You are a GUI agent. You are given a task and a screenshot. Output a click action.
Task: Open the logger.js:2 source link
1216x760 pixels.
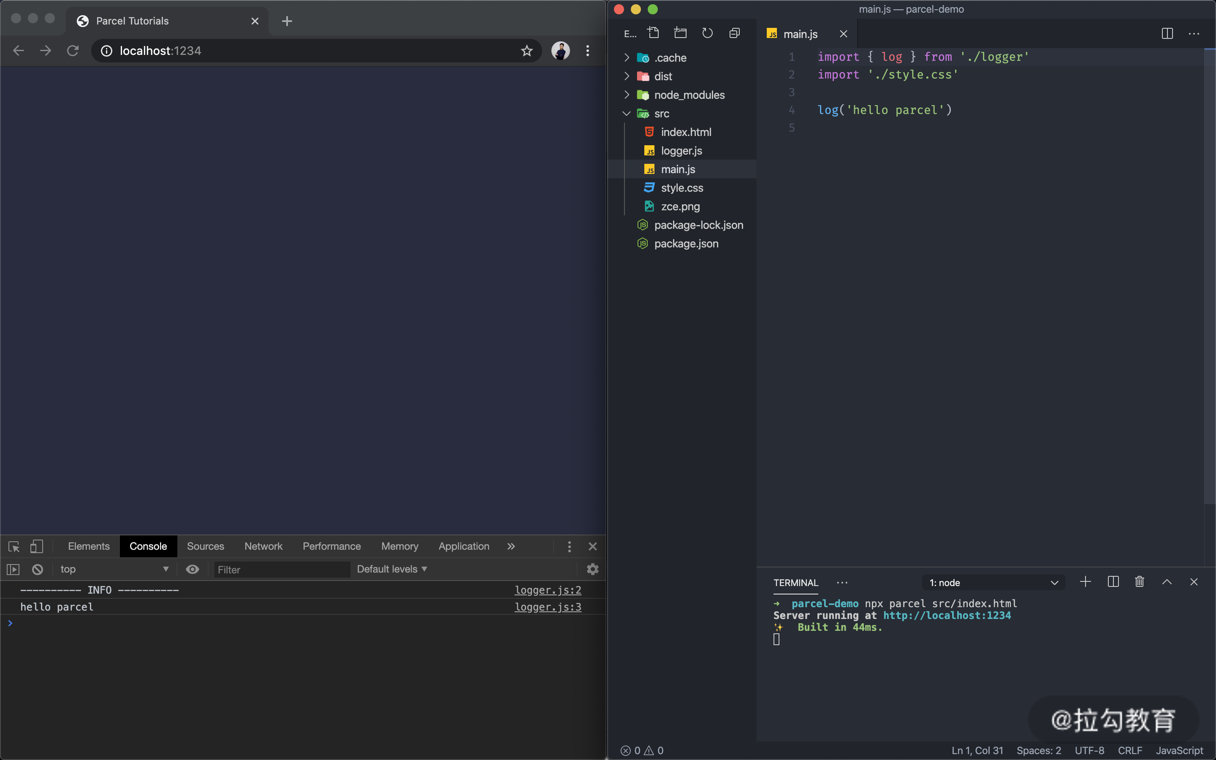click(548, 590)
